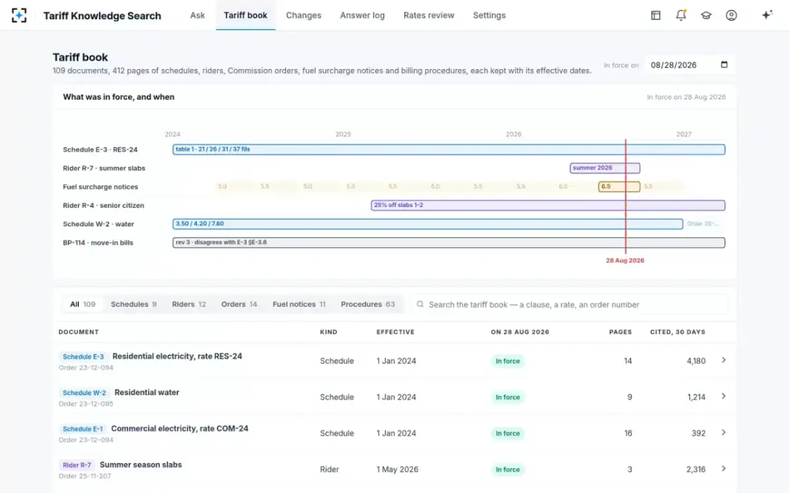Screen dimensions: 789x493
Task: Open the notifications bell
Action: [681, 15]
